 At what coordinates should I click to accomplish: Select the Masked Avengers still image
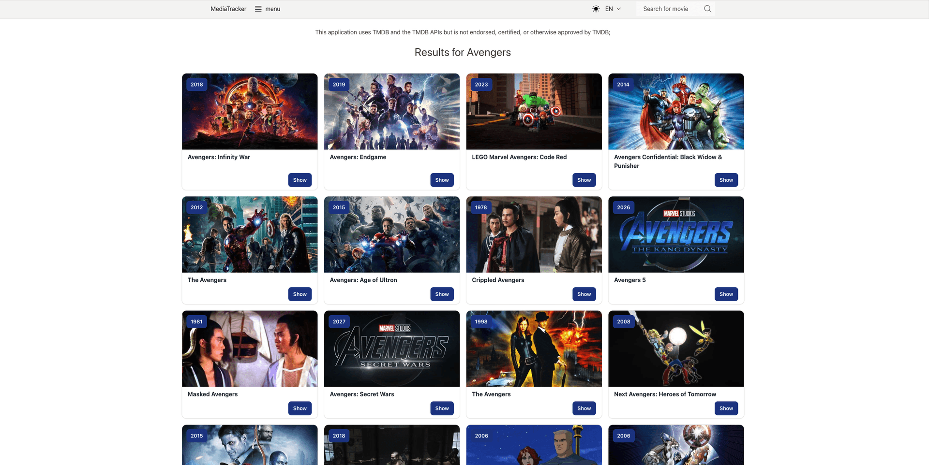click(250, 349)
